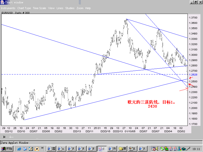Close the chart window
The height and width of the screenshot is (152, 203).
click(x=200, y=2)
